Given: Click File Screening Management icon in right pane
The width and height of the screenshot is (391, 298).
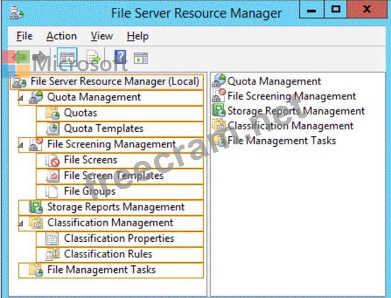Looking at the screenshot, I should pyautogui.click(x=219, y=95).
